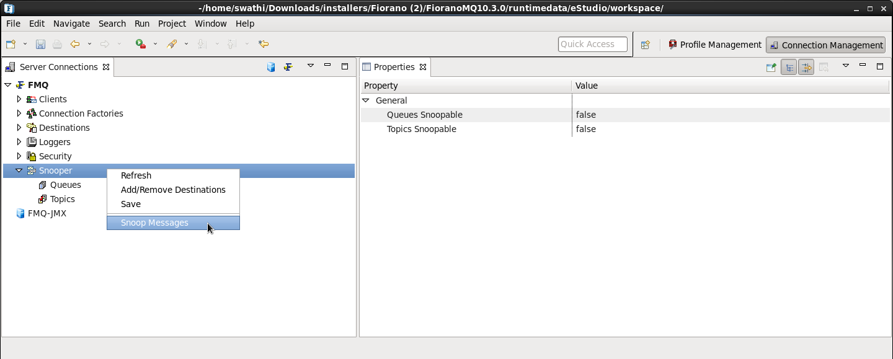Screen dimensions: 893x359
Task: Close the Server Connections view tab
Action: (x=106, y=67)
